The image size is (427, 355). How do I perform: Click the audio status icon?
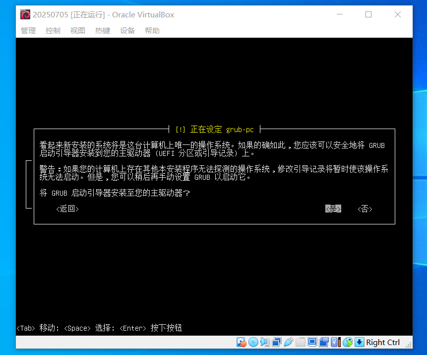tap(265, 342)
